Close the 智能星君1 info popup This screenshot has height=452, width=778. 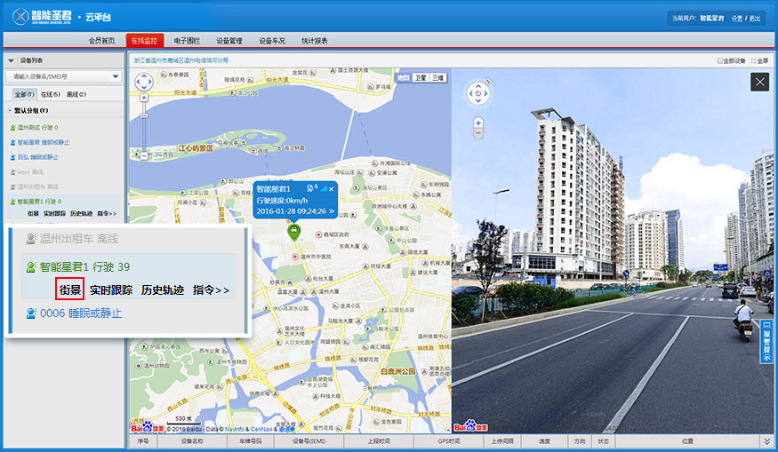[332, 188]
